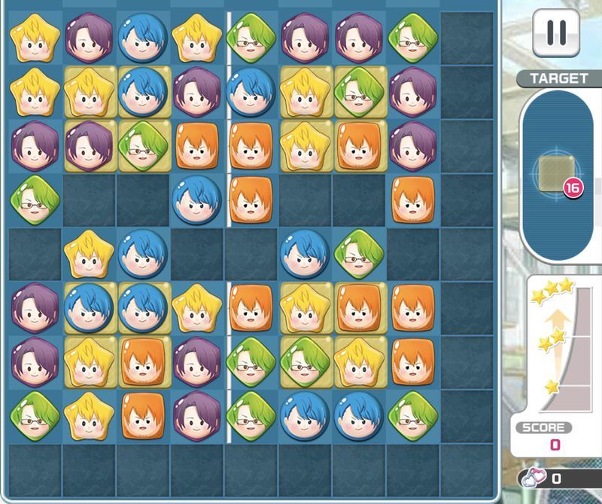Select the yellow star piece in the bottom row

(89, 417)
